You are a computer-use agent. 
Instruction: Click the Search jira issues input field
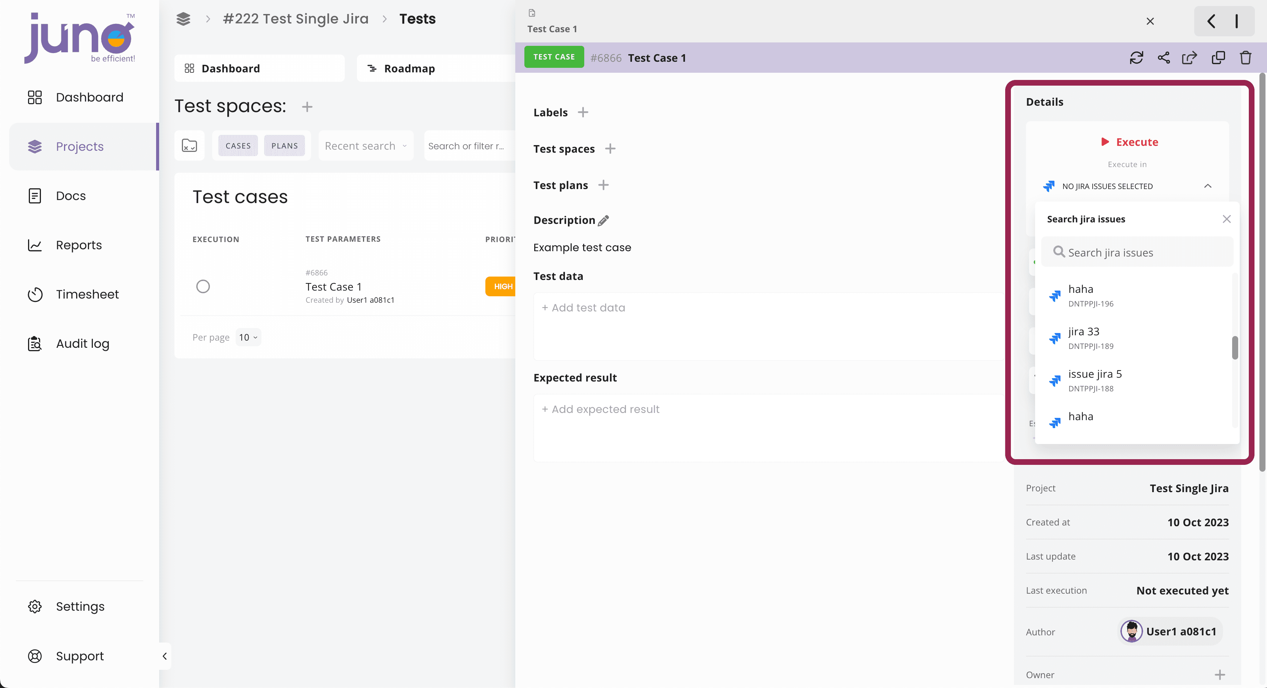click(1137, 252)
